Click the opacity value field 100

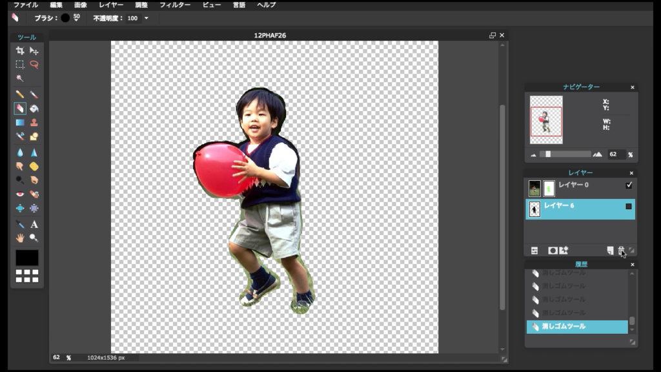point(133,18)
